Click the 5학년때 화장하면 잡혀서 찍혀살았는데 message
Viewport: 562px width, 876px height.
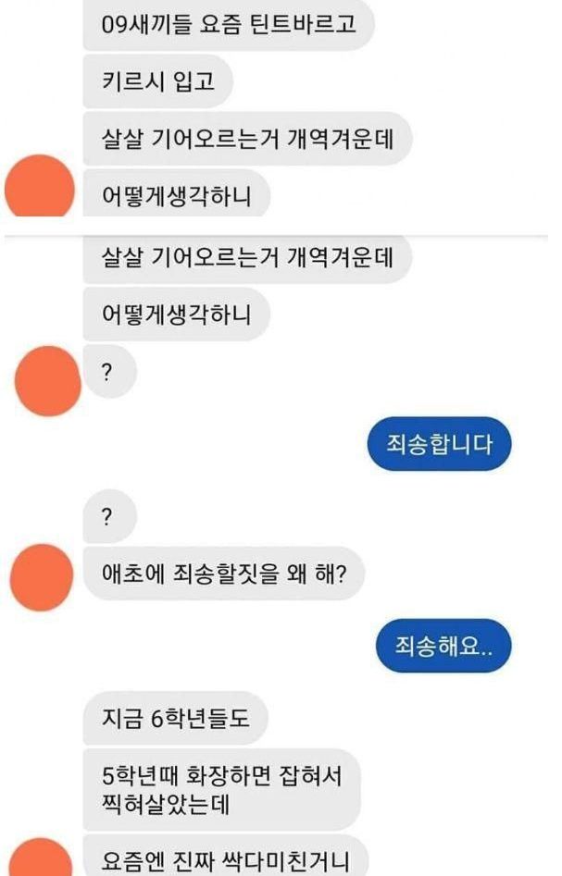click(221, 790)
